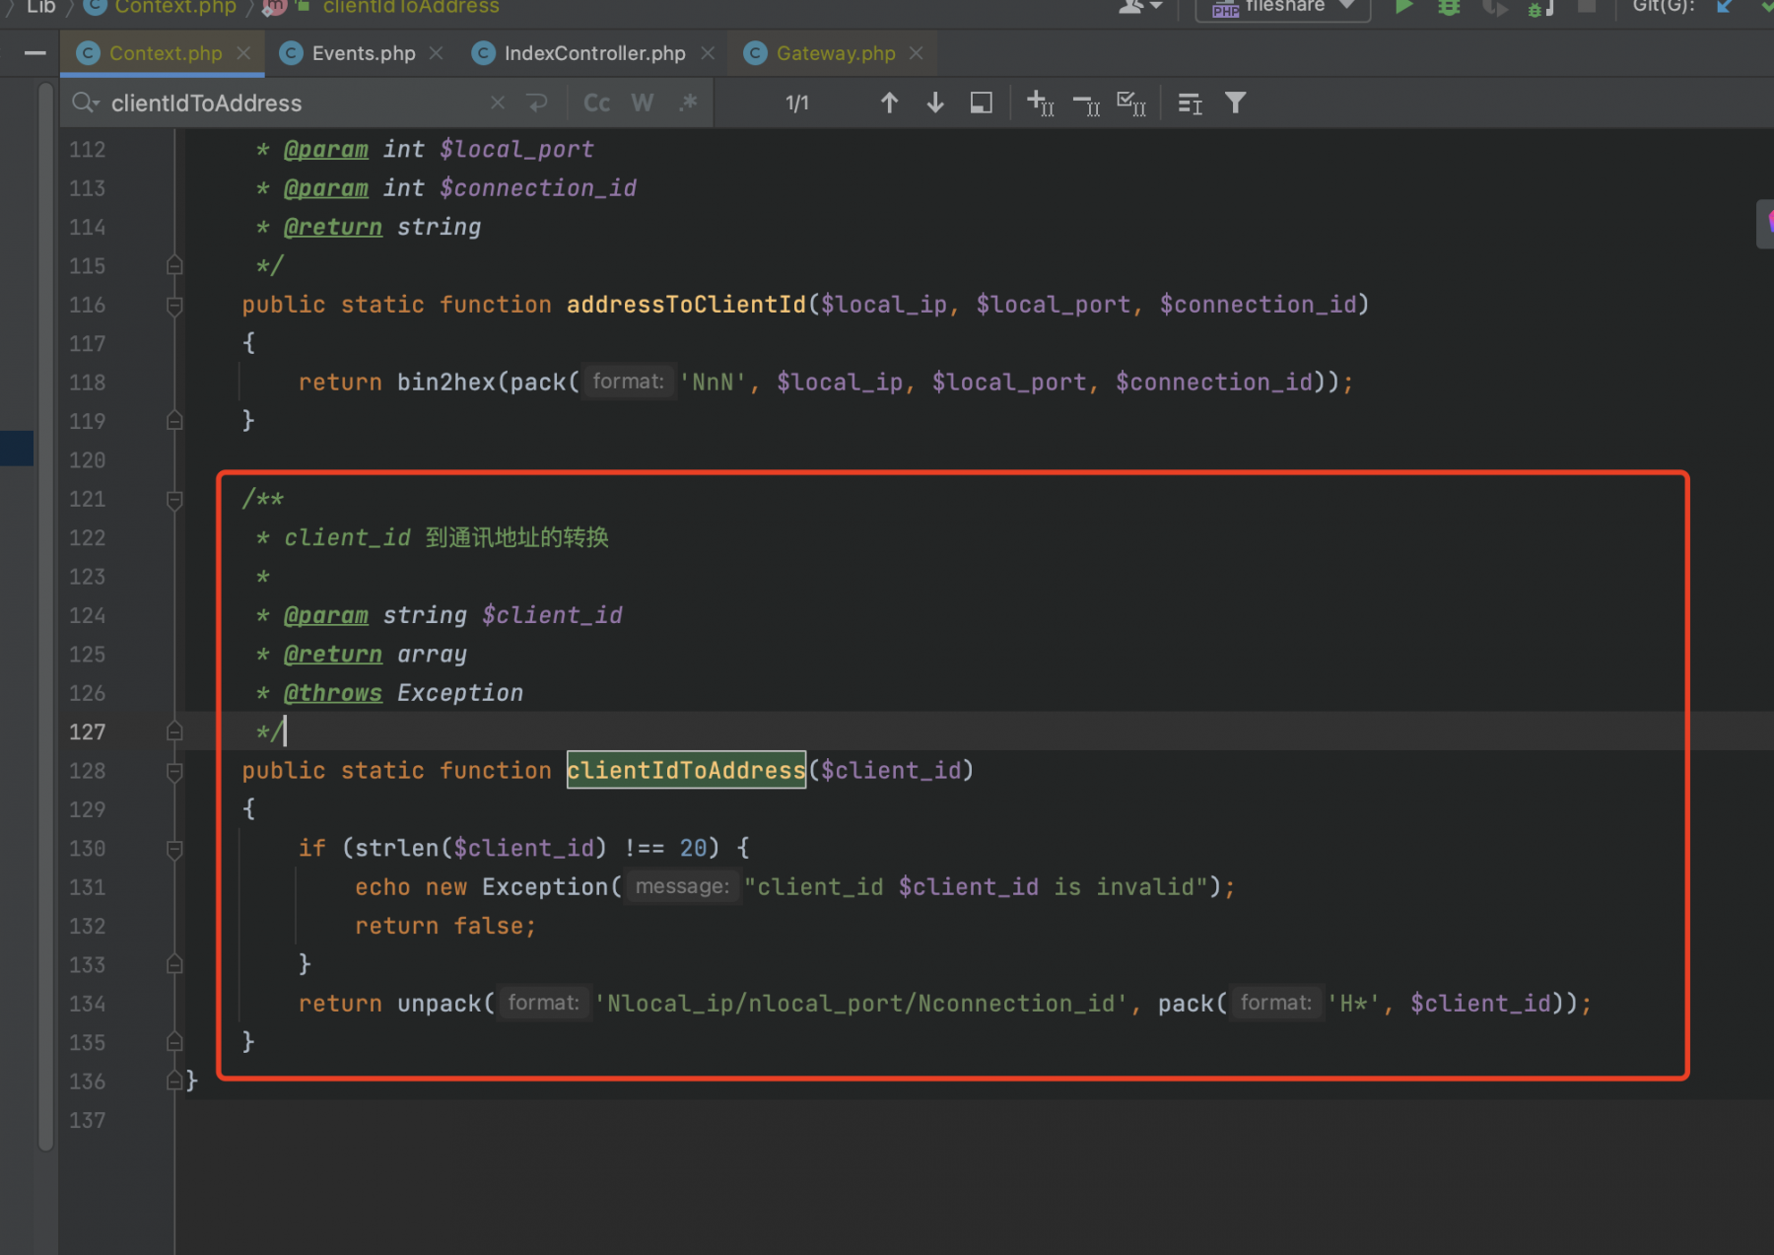Open the search filter funnel icon

pyautogui.click(x=1235, y=103)
